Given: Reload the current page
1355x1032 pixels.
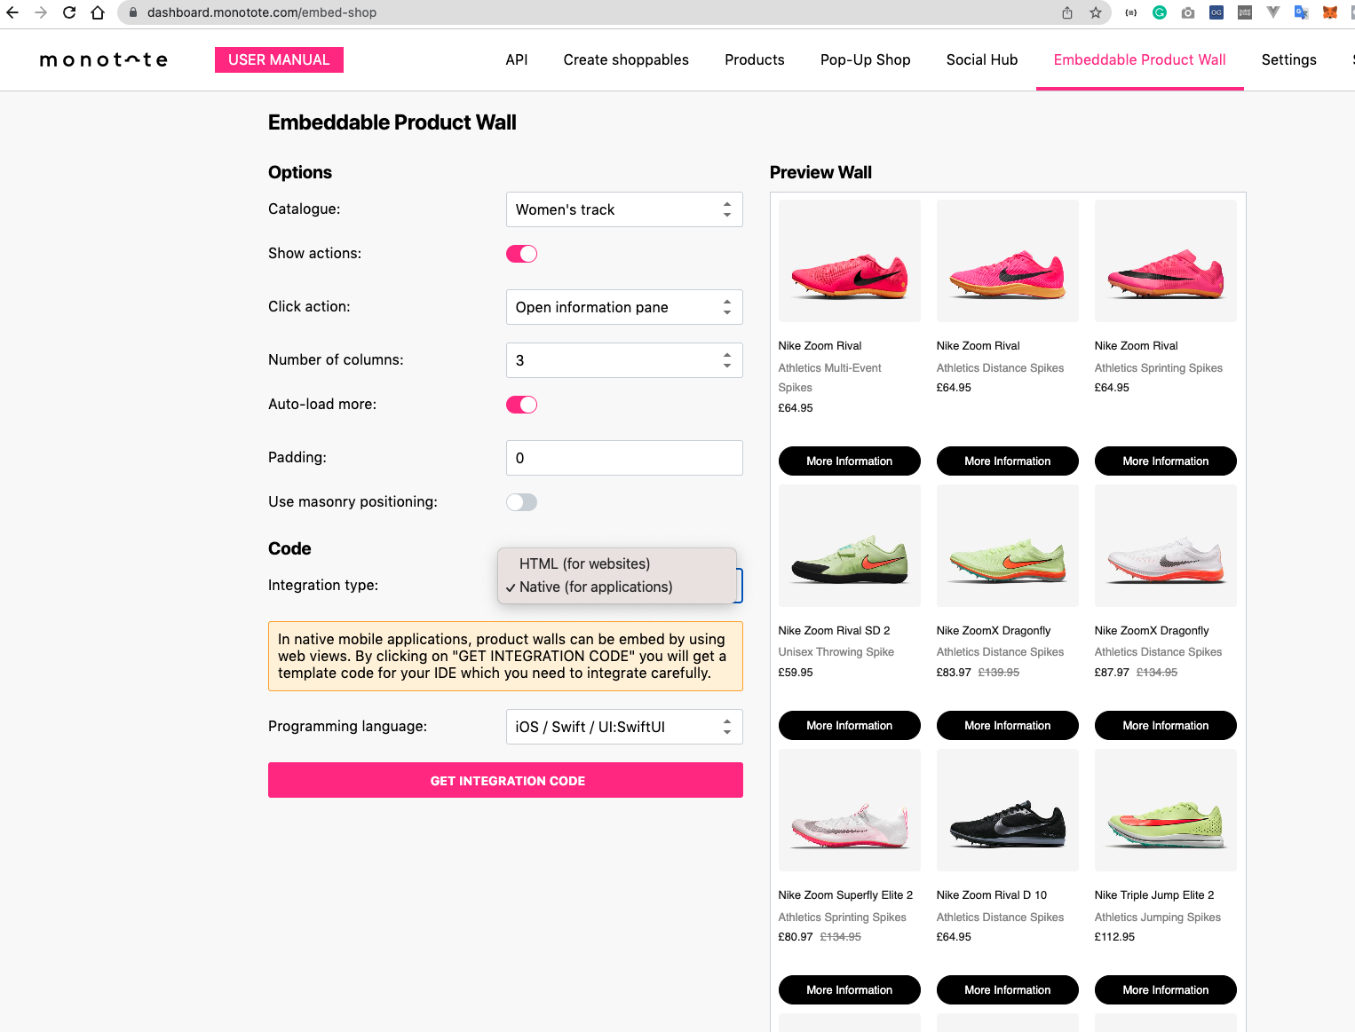Looking at the screenshot, I should tap(69, 12).
